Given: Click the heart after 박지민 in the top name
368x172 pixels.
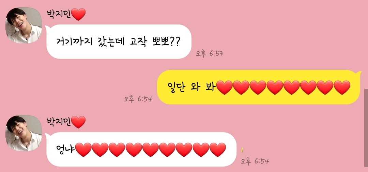Looking at the screenshot, I should pos(78,15).
